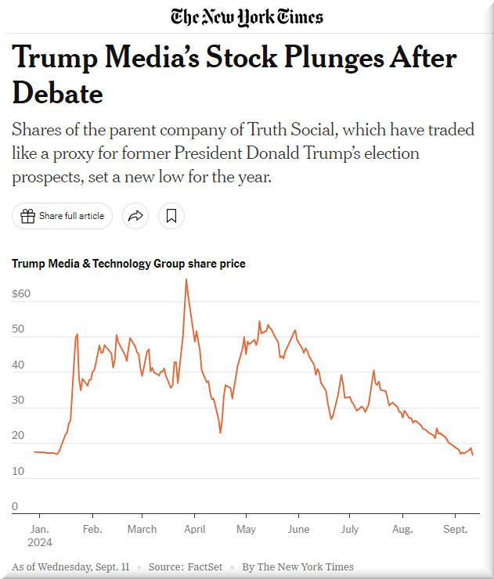The height and width of the screenshot is (579, 494).
Task: Click the "By The New York Times" byline
Action: tap(298, 566)
